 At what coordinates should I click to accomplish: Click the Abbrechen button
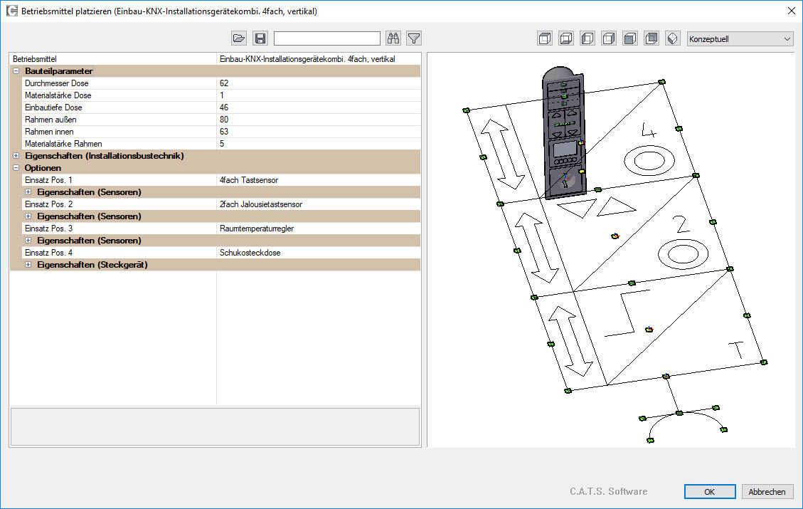click(767, 492)
